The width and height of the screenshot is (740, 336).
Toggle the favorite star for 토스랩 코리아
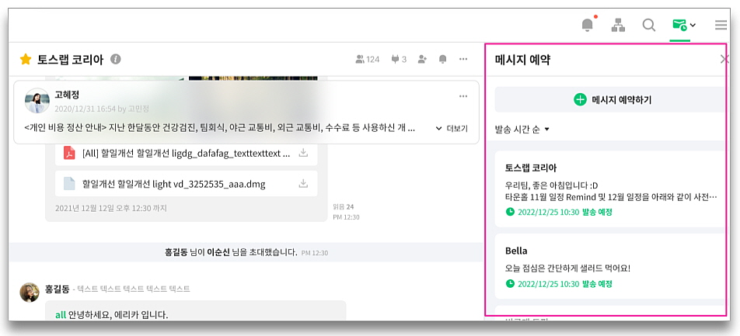(x=26, y=59)
